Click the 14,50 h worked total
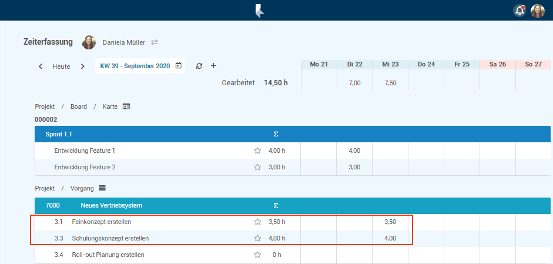The height and width of the screenshot is (264, 553). [x=276, y=83]
